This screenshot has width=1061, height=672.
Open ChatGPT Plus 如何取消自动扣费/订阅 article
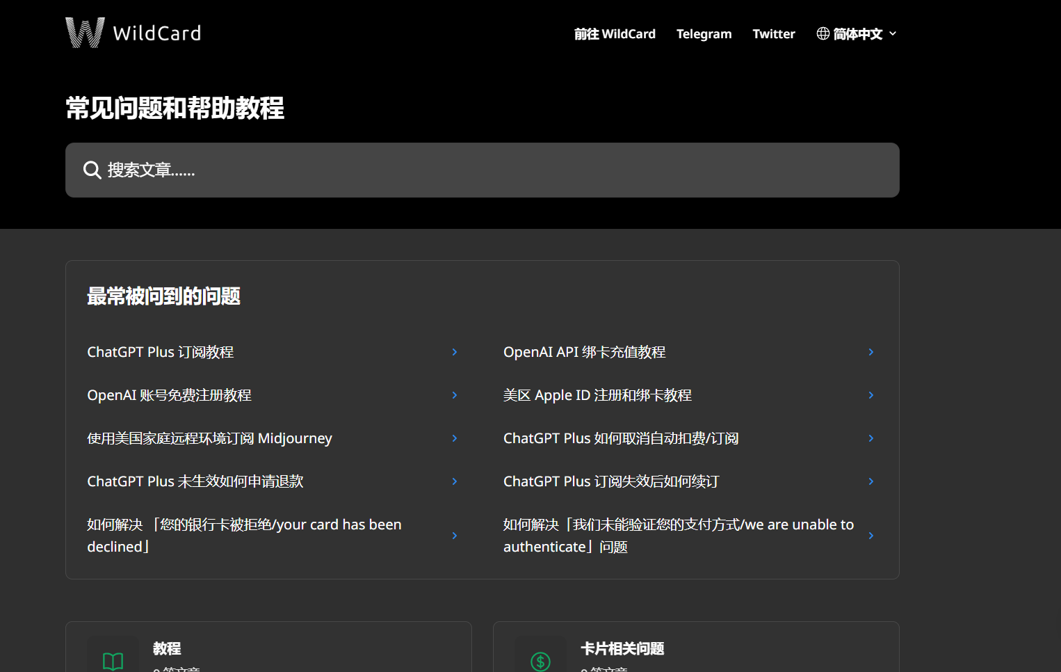pos(620,438)
